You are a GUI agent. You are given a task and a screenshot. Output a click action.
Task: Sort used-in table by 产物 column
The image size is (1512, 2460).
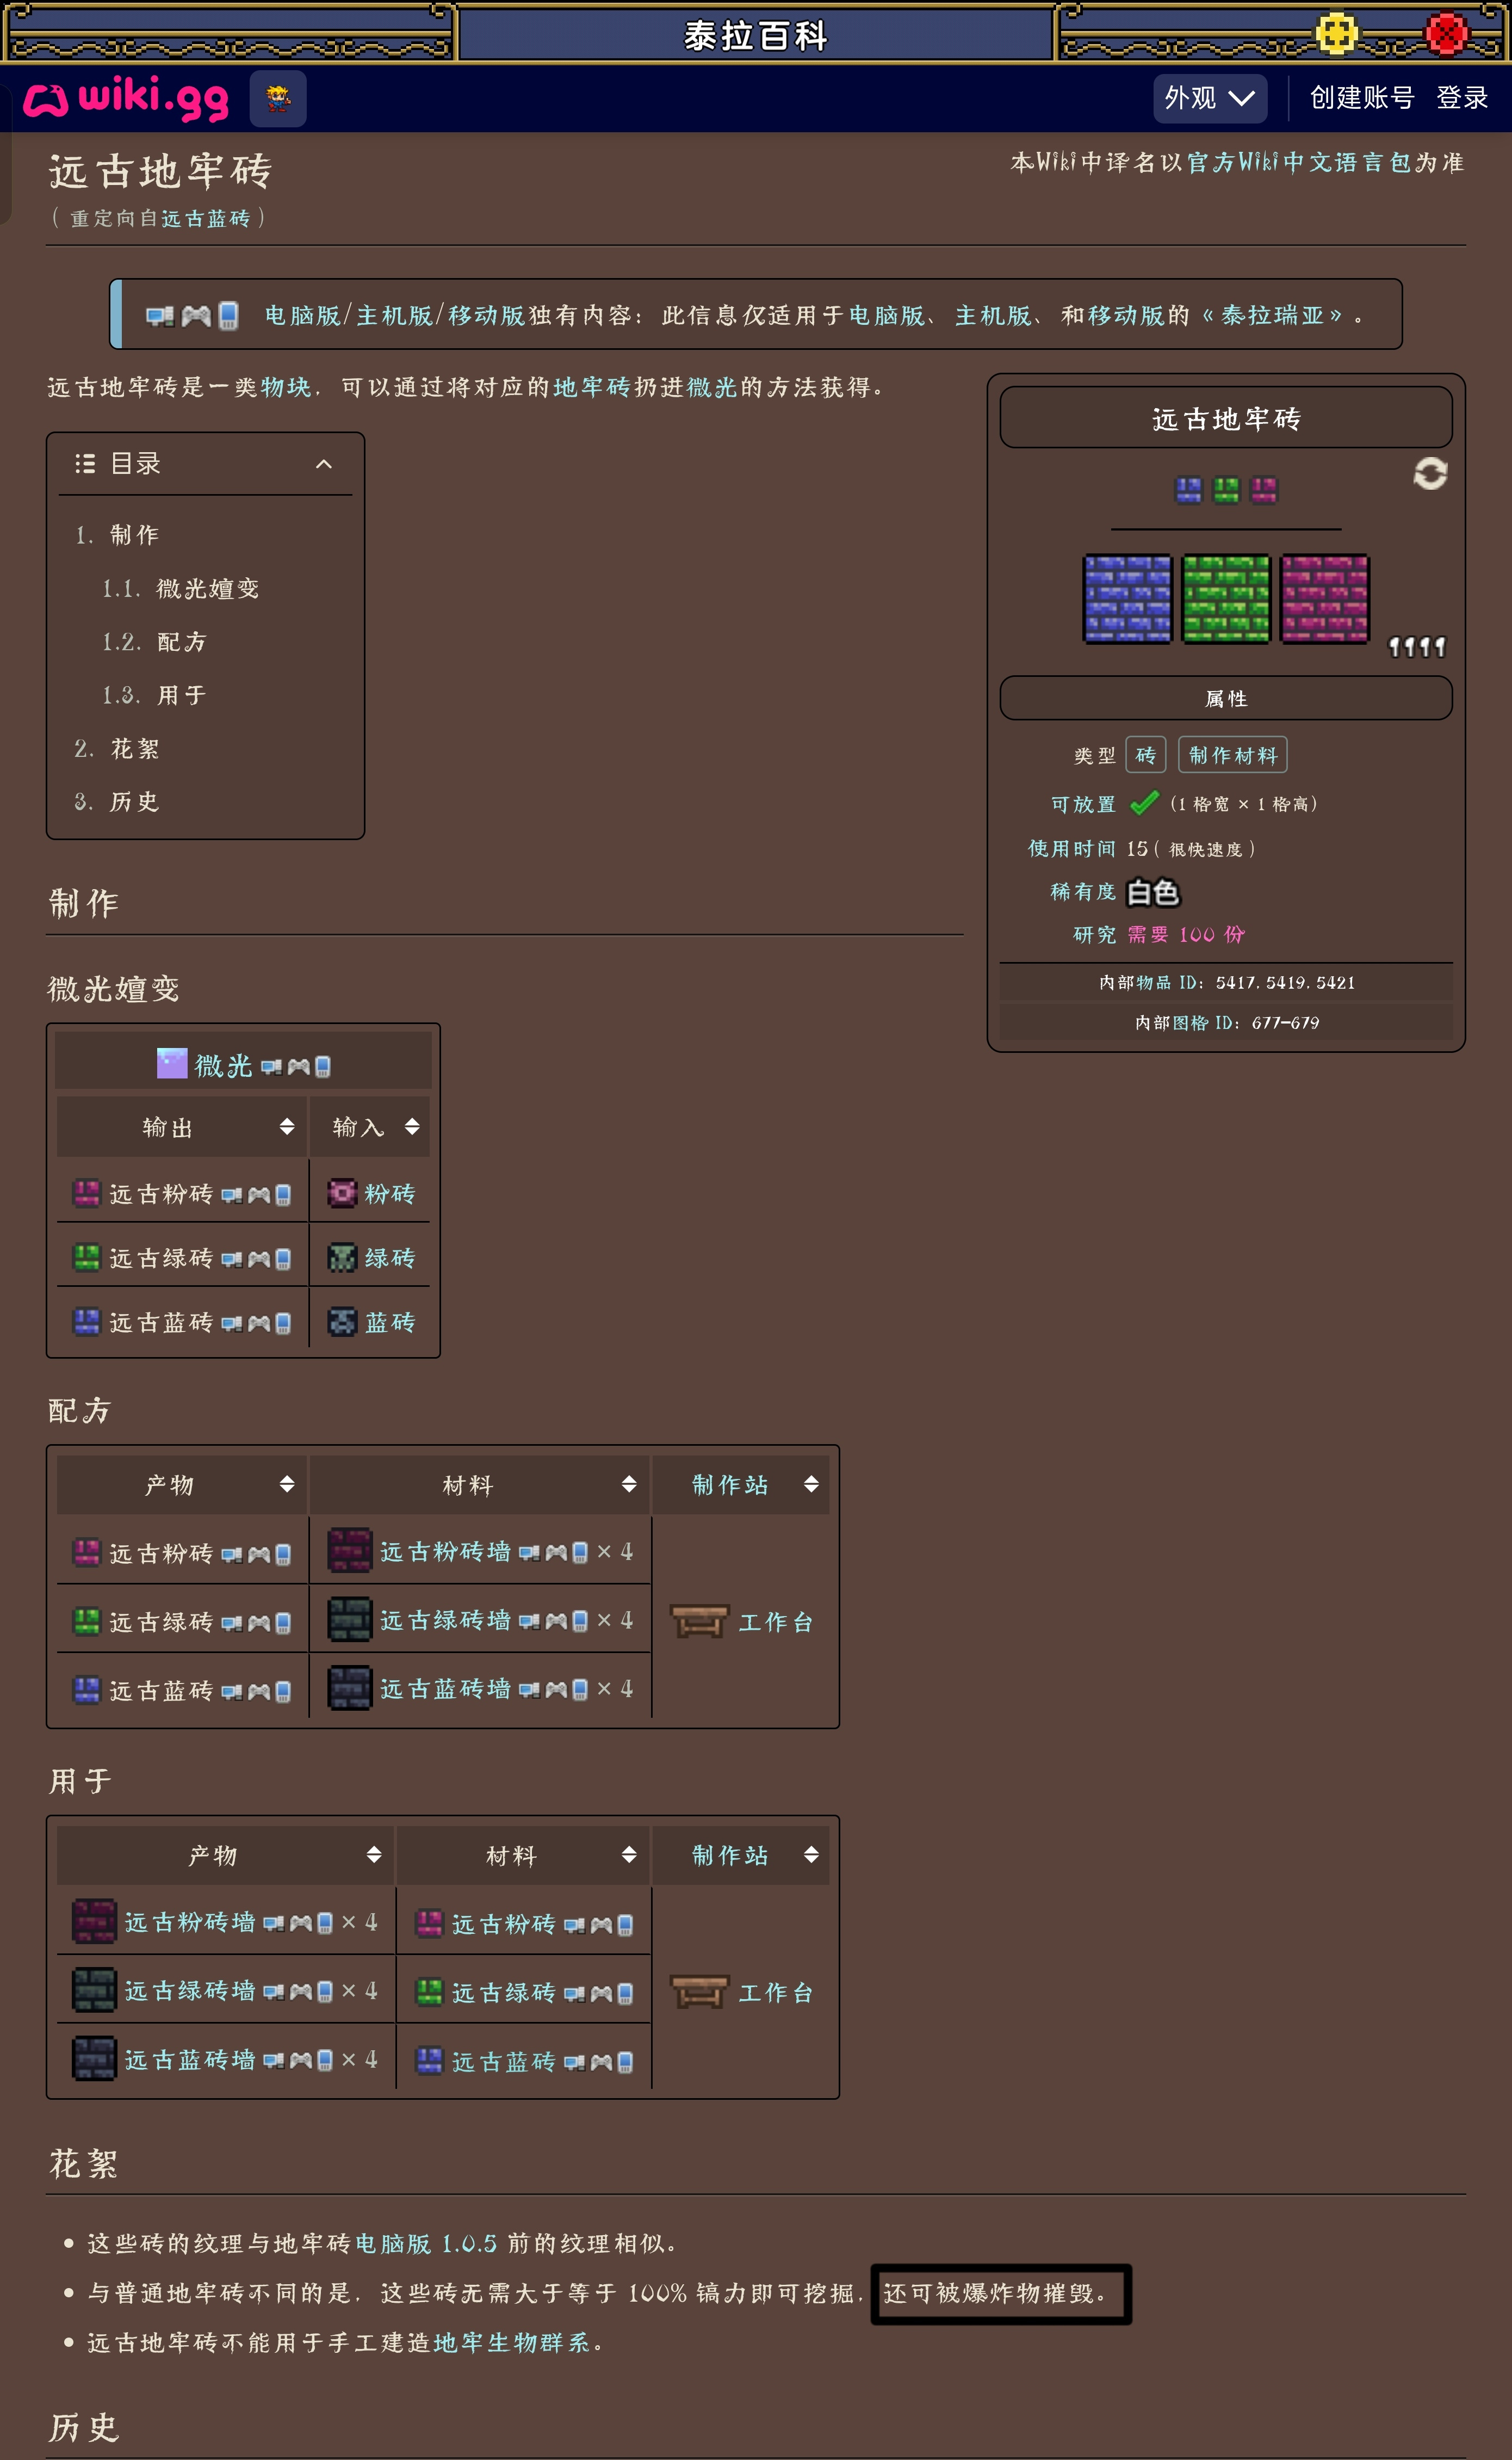click(x=374, y=1855)
